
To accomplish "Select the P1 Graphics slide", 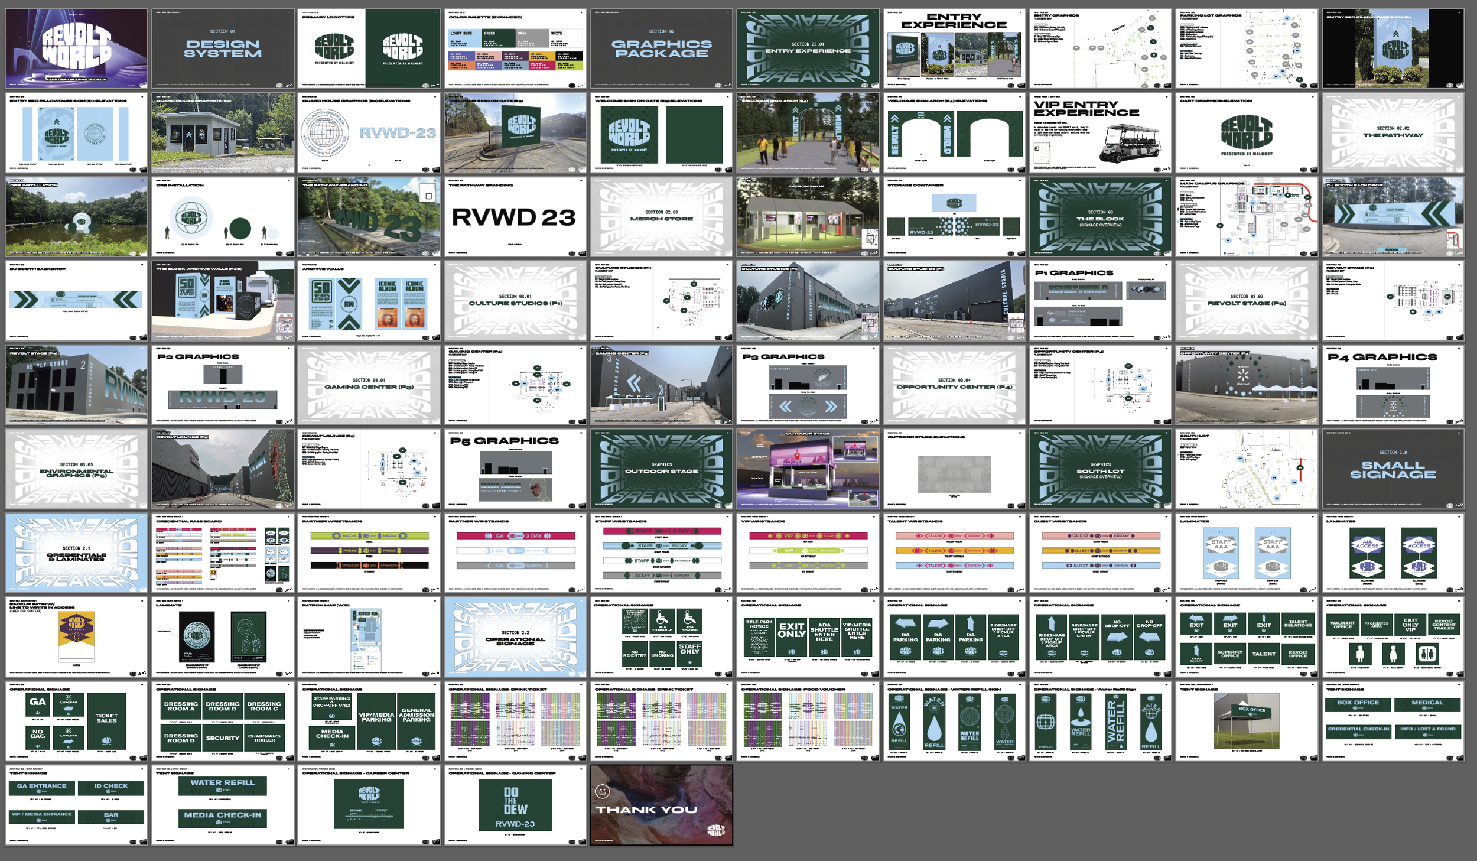I will point(1100,301).
